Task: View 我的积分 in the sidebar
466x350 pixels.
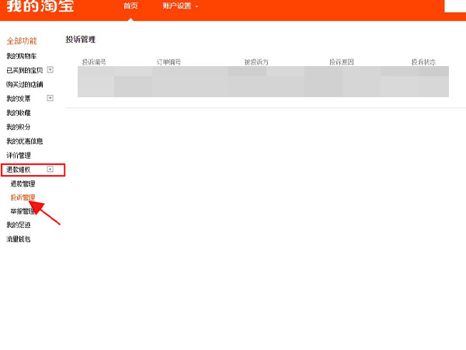Action: point(19,127)
